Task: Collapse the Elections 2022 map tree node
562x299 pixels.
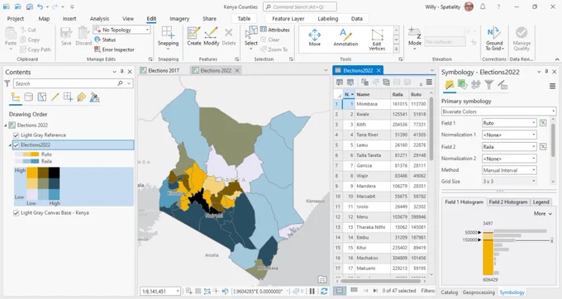Action: [6, 125]
